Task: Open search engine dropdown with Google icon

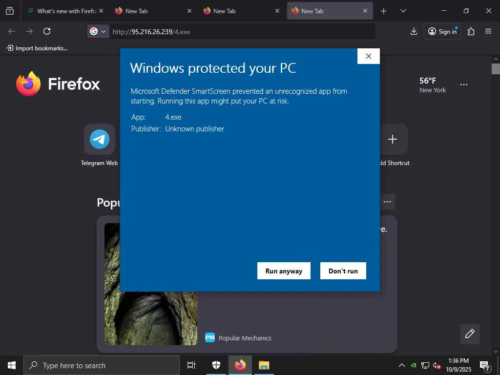Action: point(98,31)
